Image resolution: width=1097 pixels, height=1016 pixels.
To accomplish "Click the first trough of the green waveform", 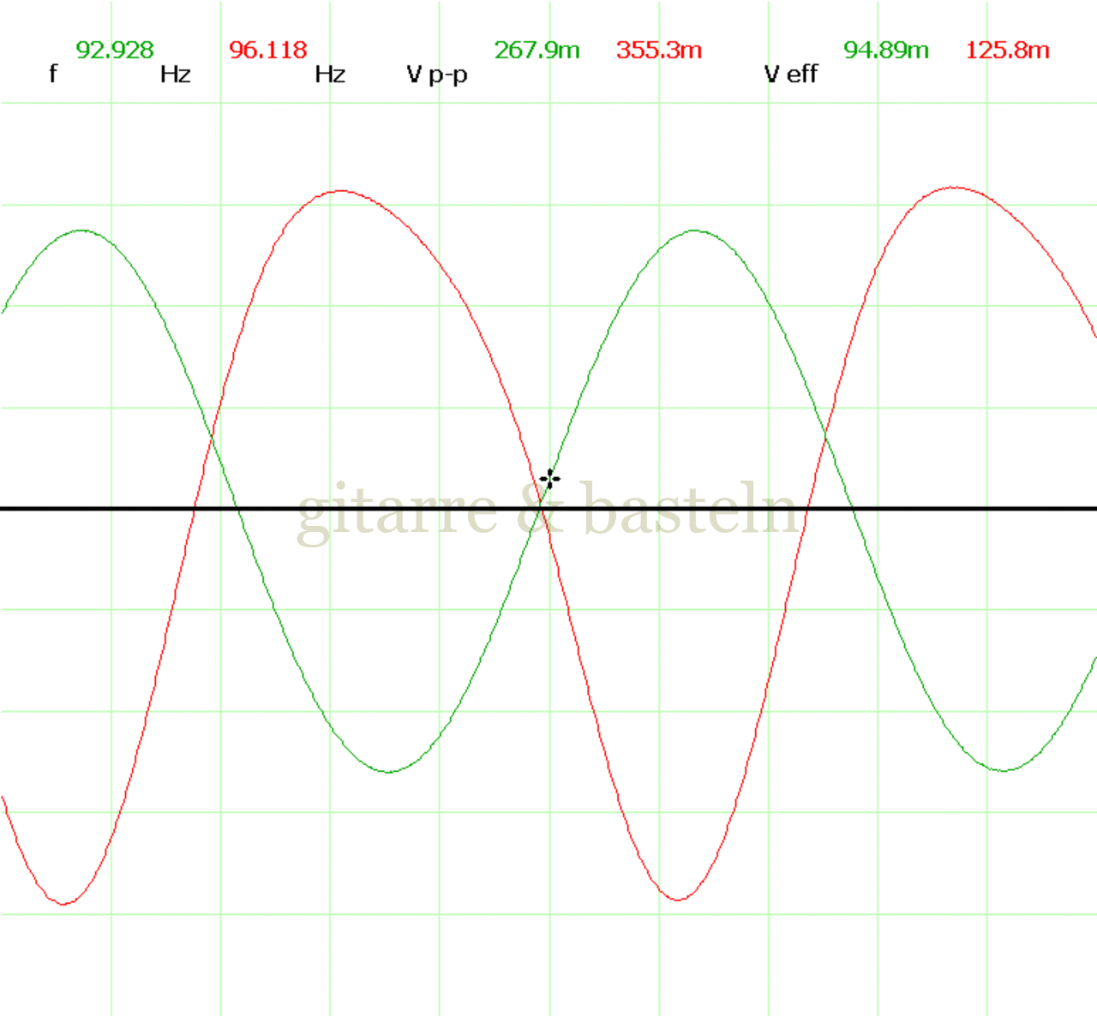I will pyautogui.click(x=388, y=772).
